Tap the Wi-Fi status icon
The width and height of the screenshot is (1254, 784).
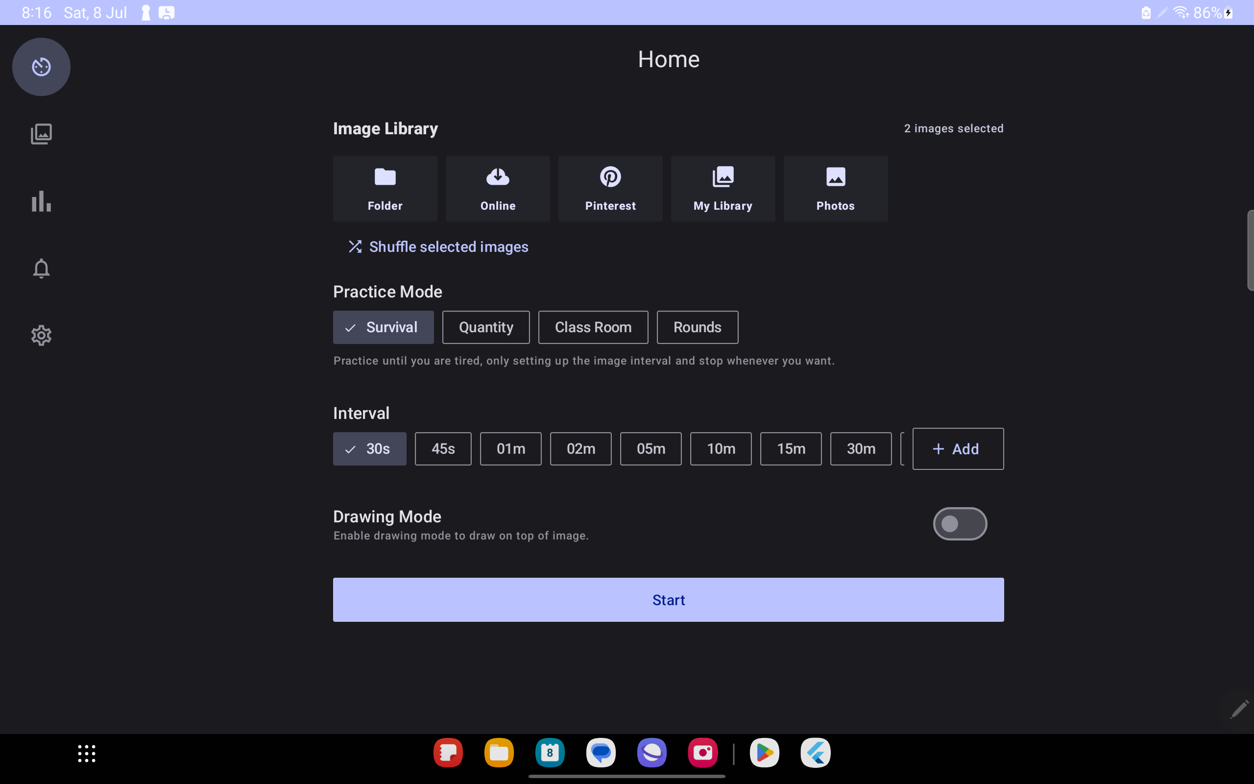(1181, 12)
